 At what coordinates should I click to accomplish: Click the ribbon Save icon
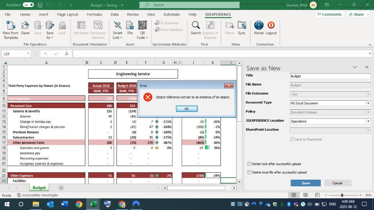click(x=37, y=25)
